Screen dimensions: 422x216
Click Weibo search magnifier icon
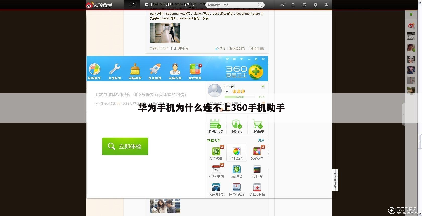(260, 5)
